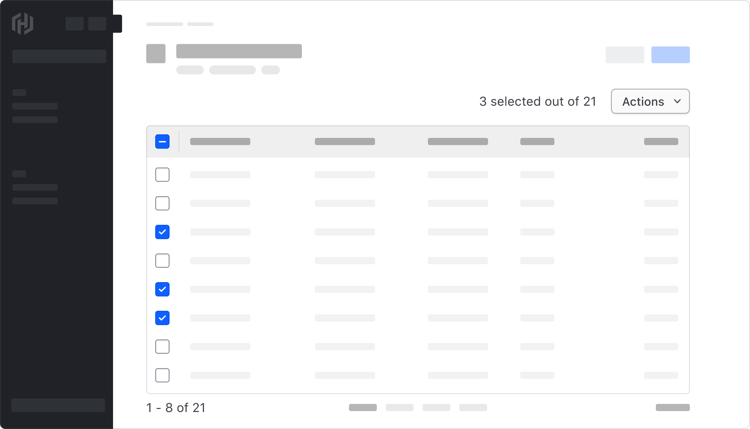Click the '1 - 8 of 21' pagination text
The height and width of the screenshot is (429, 750).
176,408
